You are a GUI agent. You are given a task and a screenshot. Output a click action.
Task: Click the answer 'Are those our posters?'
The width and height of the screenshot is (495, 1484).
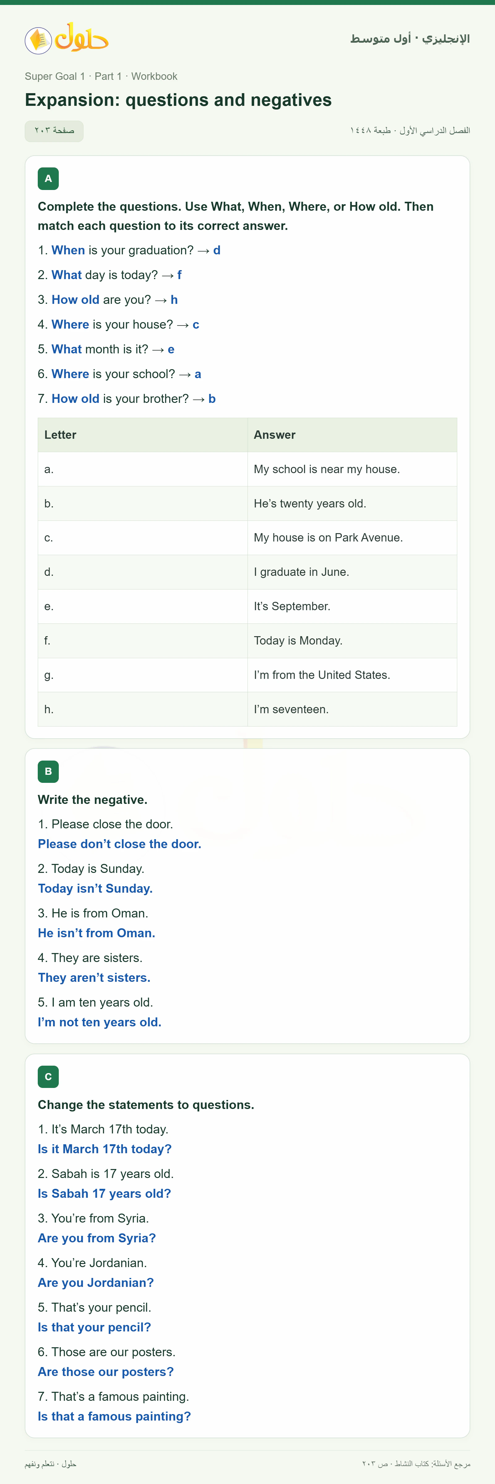click(105, 1372)
